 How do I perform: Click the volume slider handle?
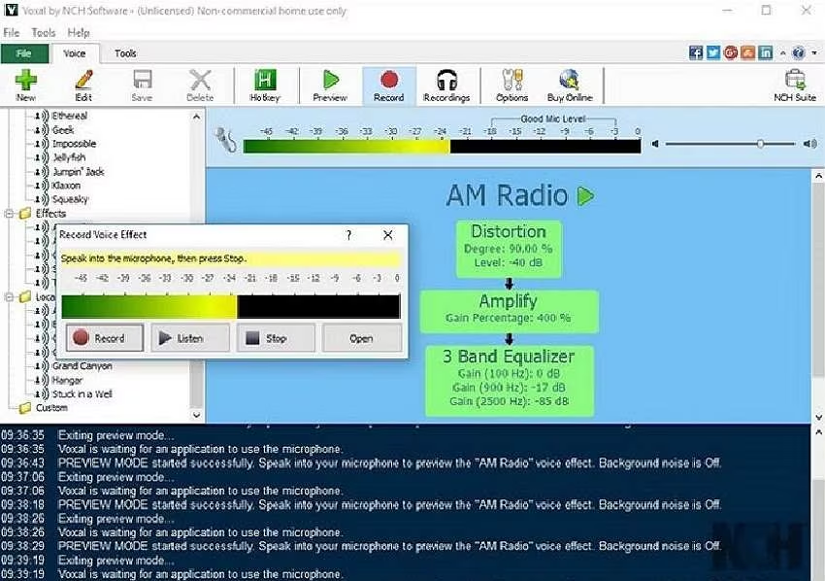(760, 143)
